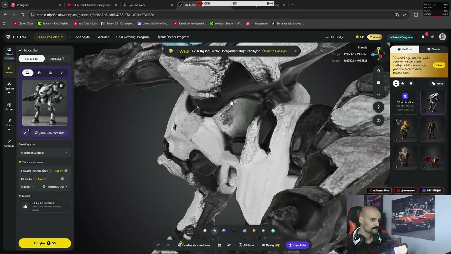451x254 pixels.
Task: Open render adjustment sliders icon
Action: pyautogui.click(x=233, y=231)
